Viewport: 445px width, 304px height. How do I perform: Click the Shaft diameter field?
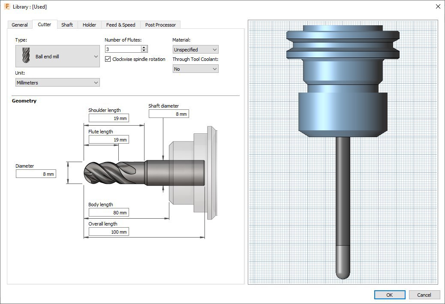click(x=169, y=114)
